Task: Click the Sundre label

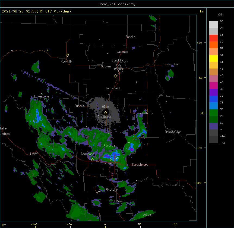Action: (x=79, y=106)
